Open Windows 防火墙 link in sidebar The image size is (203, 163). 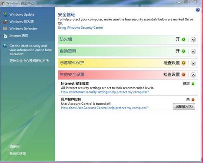[x=22, y=22]
